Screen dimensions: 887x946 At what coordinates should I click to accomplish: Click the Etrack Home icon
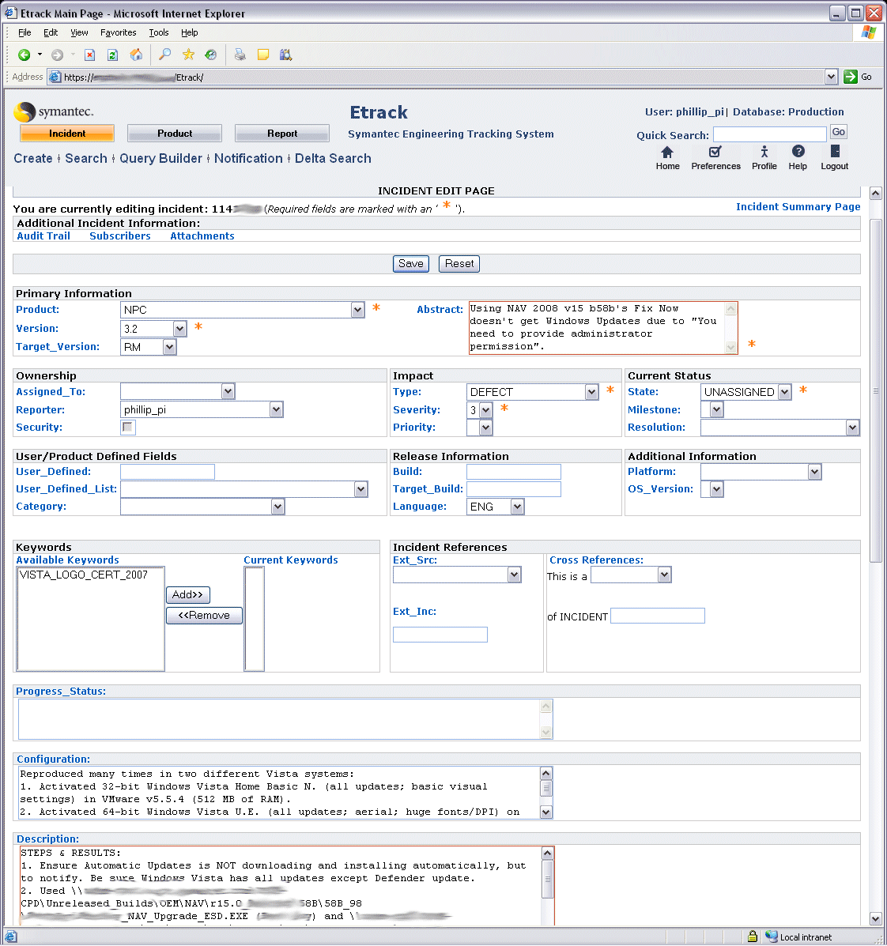667,153
